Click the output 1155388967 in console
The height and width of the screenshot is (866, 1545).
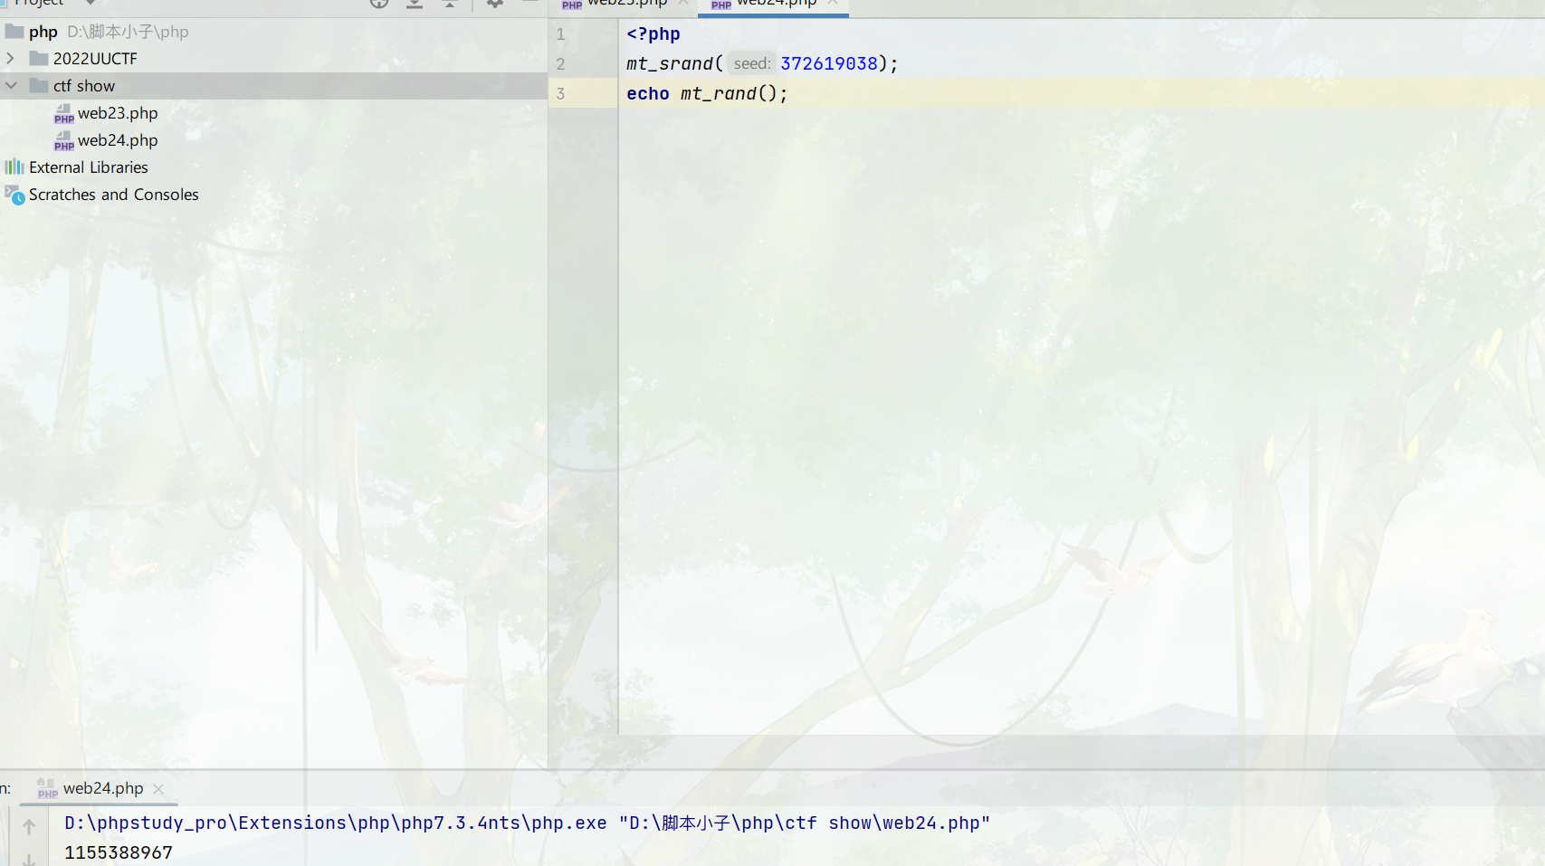119,853
